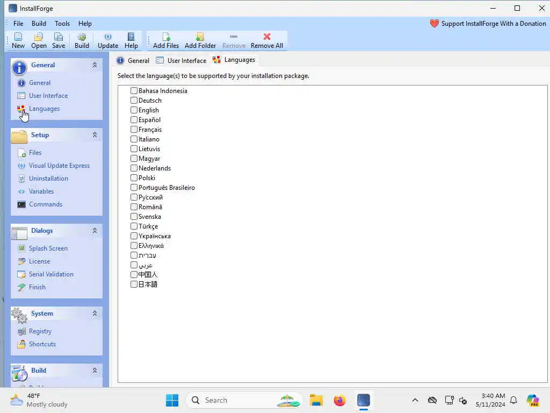Viewport: 550px width, 413px height.
Task: Check the Magyar language option
Action: 134,159
